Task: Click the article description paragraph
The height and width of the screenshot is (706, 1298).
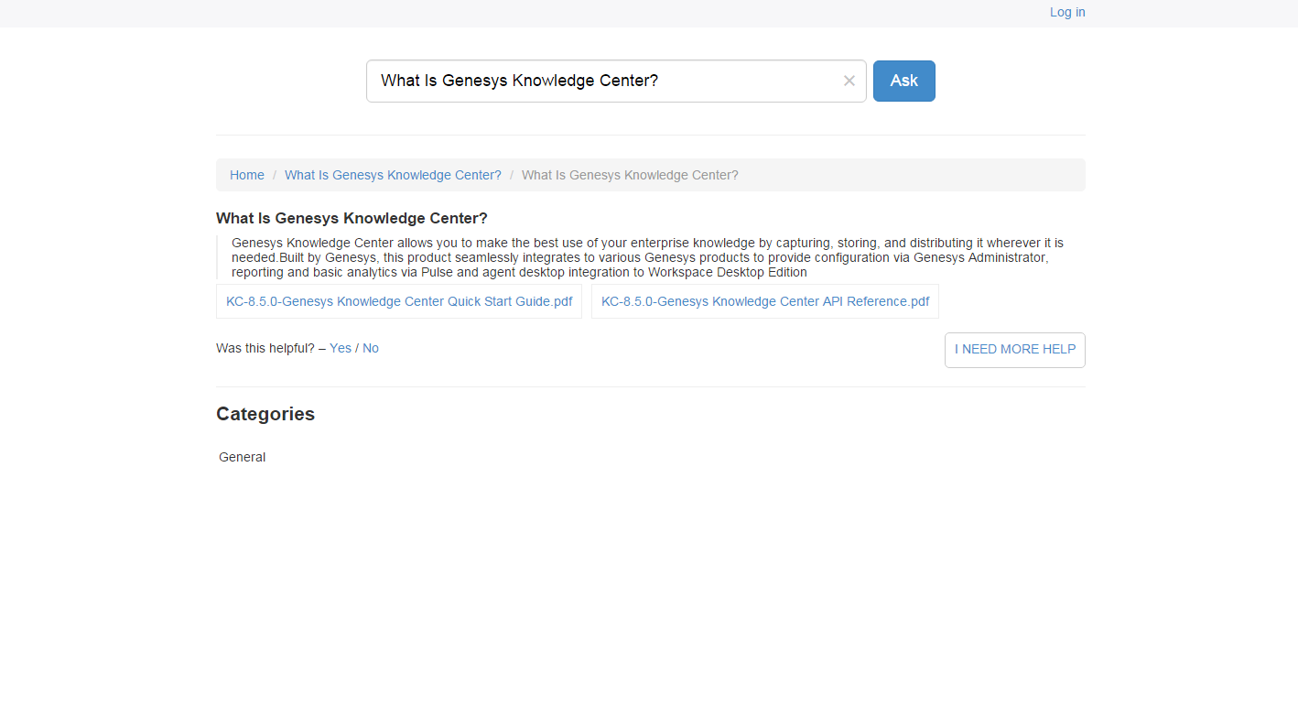Action: tap(641, 257)
